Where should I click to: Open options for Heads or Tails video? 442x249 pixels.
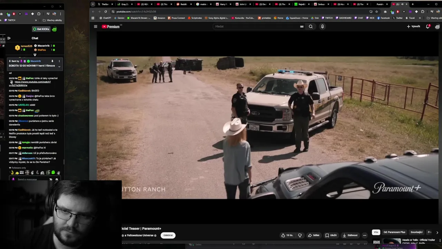tap(440, 240)
